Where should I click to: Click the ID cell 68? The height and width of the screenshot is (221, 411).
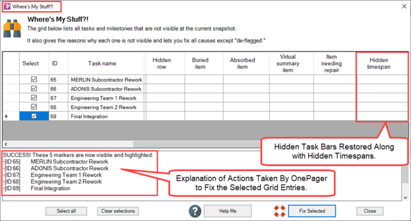(x=59, y=107)
